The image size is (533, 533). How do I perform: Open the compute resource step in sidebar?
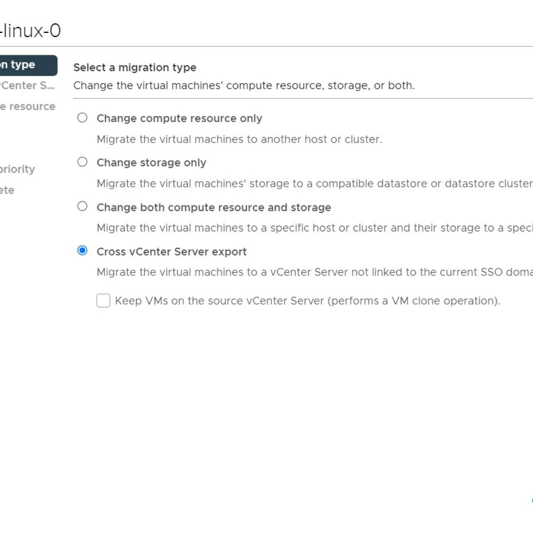[x=28, y=107]
